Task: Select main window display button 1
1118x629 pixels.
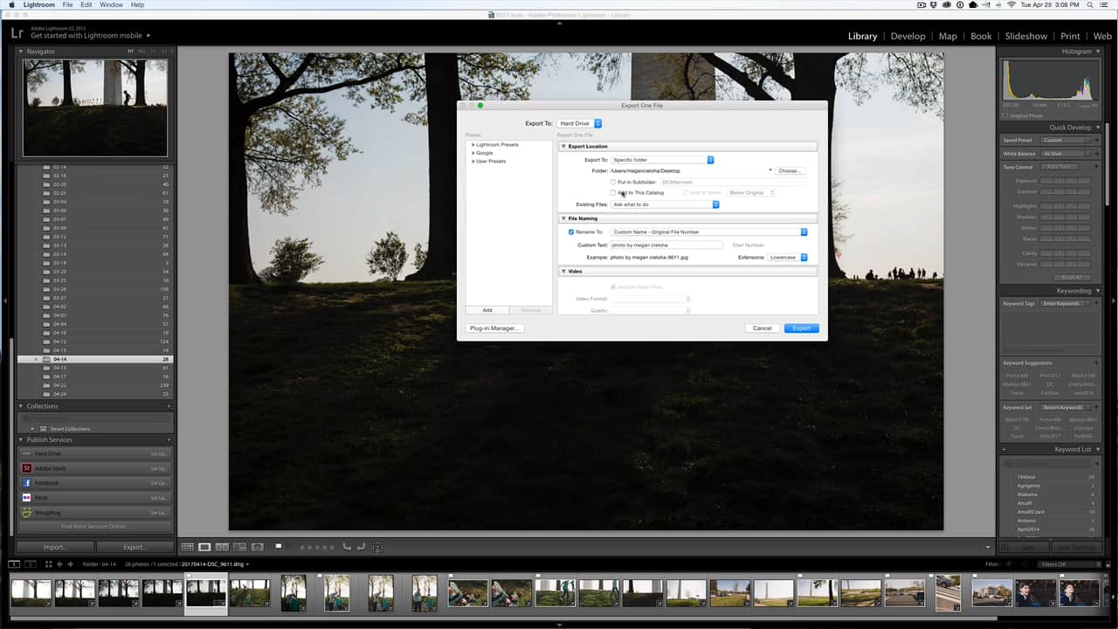Action: (x=14, y=564)
